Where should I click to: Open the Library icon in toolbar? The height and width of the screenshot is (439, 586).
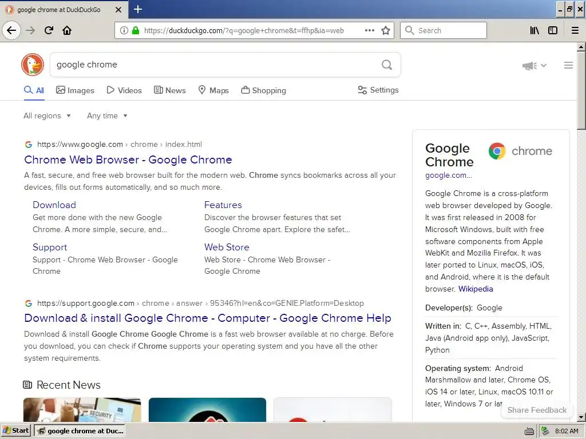(534, 30)
